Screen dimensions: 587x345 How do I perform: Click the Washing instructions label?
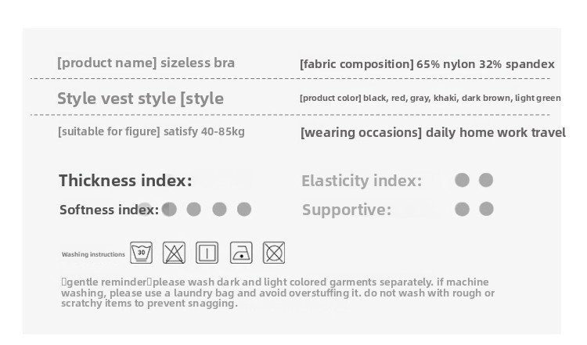(x=93, y=254)
